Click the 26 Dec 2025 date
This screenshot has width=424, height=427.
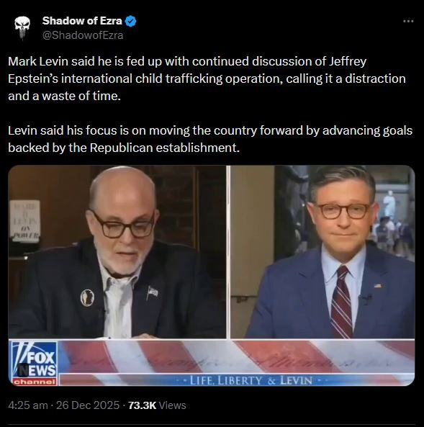(88, 405)
